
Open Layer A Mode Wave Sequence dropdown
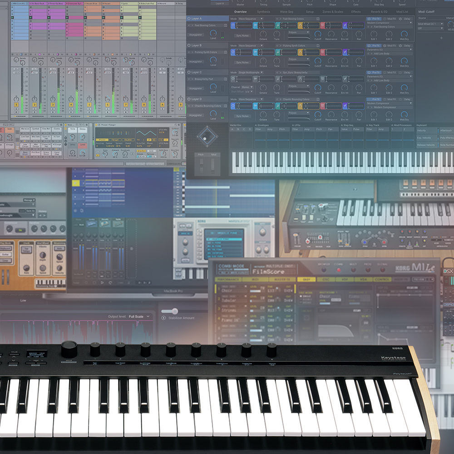pos(251,19)
